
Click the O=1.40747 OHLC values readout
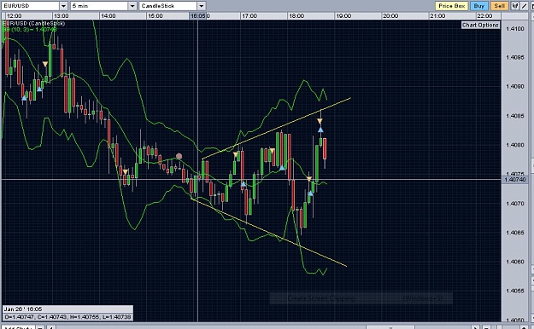pos(67,317)
